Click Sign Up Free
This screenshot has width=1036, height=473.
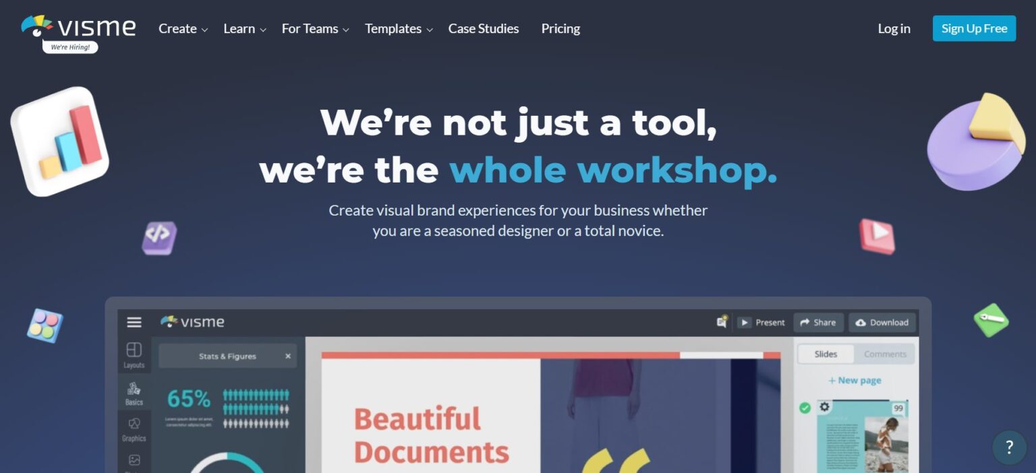tap(973, 28)
